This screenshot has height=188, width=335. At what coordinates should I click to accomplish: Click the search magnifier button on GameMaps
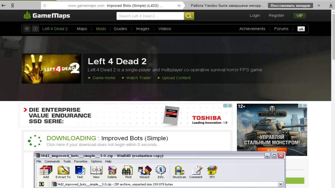click(189, 16)
